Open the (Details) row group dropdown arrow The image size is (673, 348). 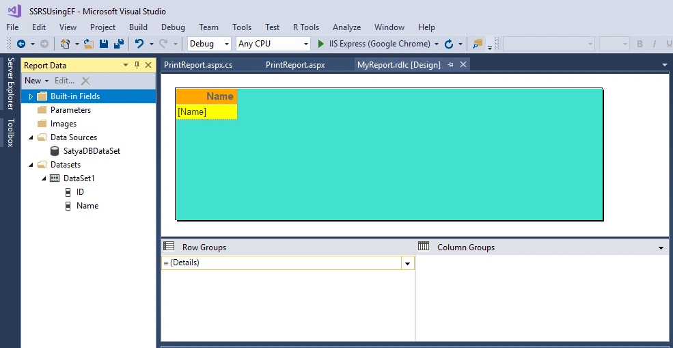pyautogui.click(x=407, y=263)
